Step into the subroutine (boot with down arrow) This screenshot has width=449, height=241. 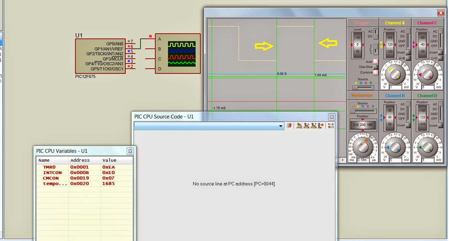[x=306, y=126]
